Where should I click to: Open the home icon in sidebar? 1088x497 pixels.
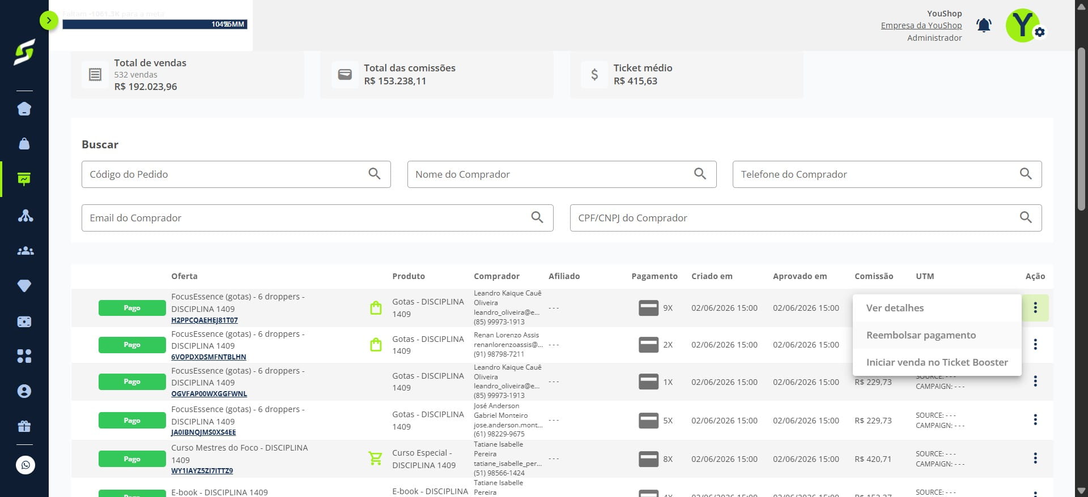[x=24, y=109]
